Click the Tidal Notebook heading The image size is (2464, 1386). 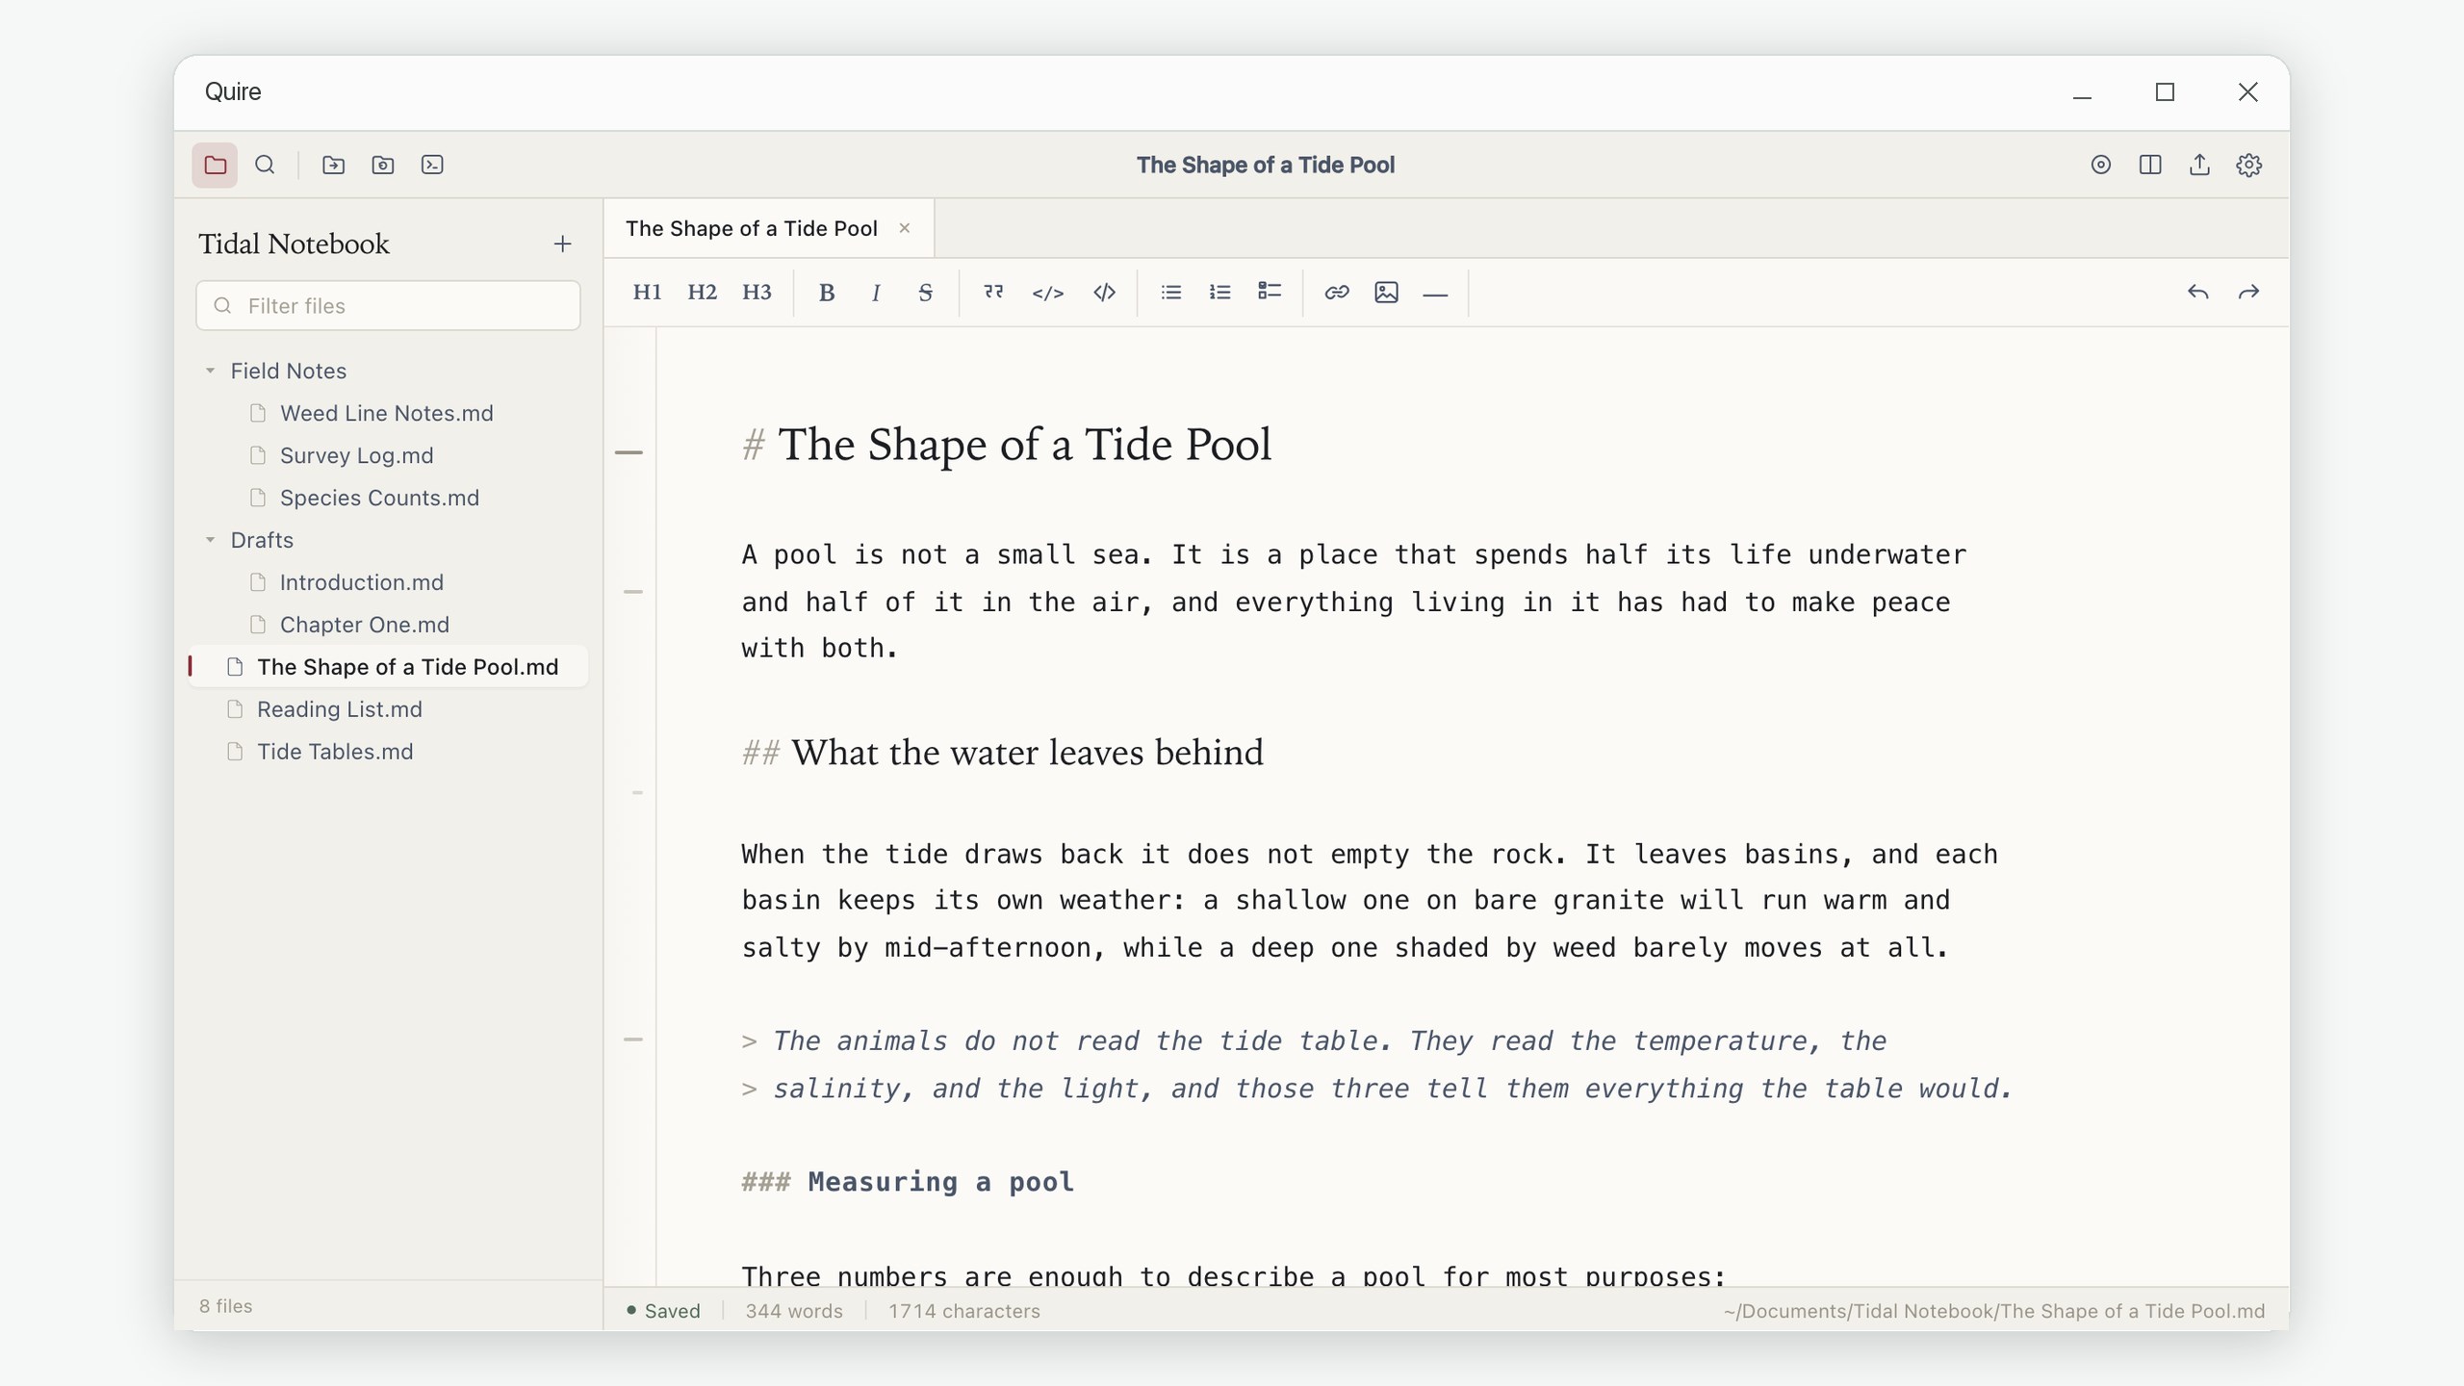point(295,244)
